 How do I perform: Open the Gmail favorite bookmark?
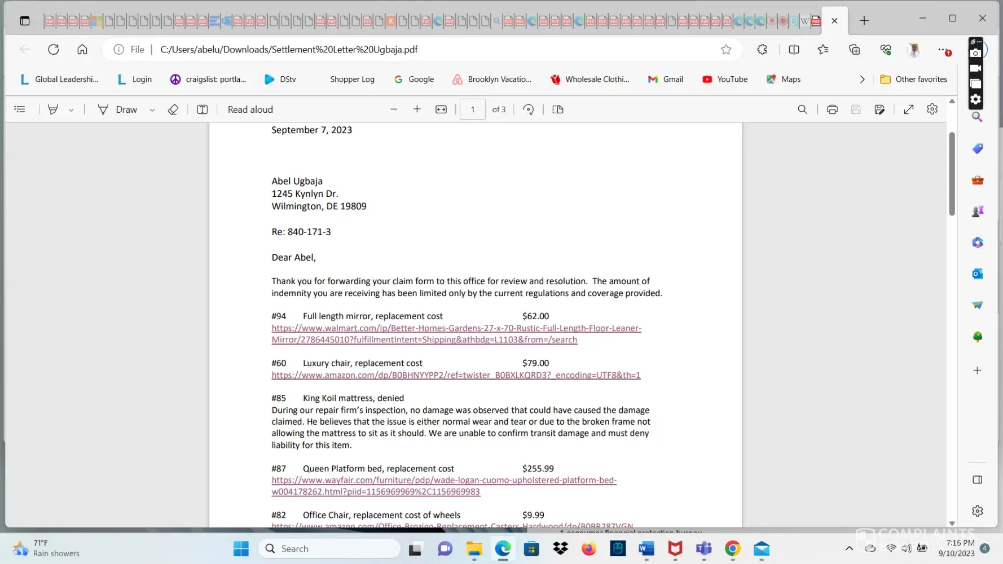pos(666,80)
